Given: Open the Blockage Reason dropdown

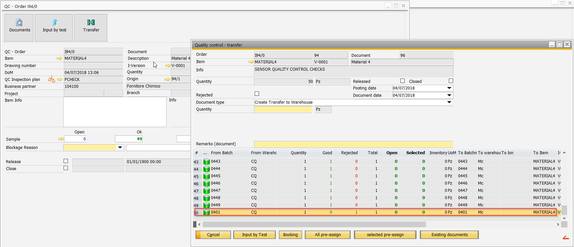Looking at the screenshot, I should coord(120,148).
